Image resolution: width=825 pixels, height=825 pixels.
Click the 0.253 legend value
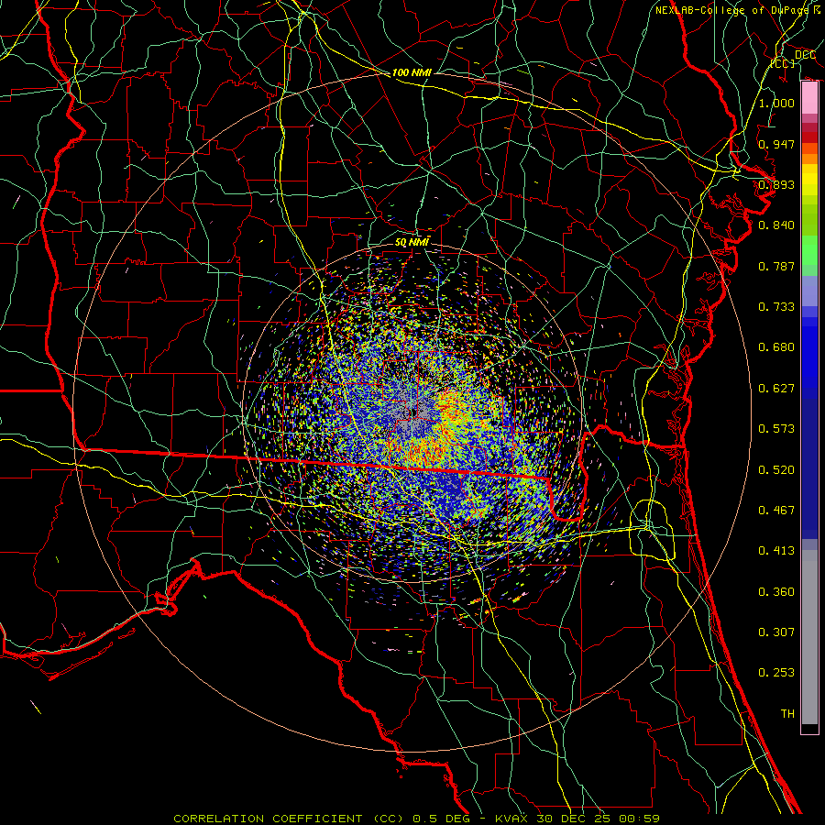(x=776, y=673)
